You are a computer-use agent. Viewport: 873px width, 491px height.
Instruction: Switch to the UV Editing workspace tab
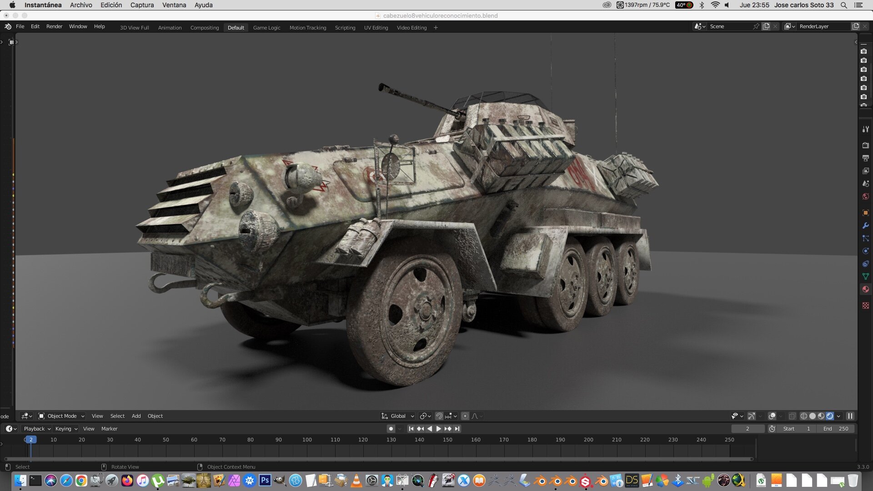(x=376, y=28)
